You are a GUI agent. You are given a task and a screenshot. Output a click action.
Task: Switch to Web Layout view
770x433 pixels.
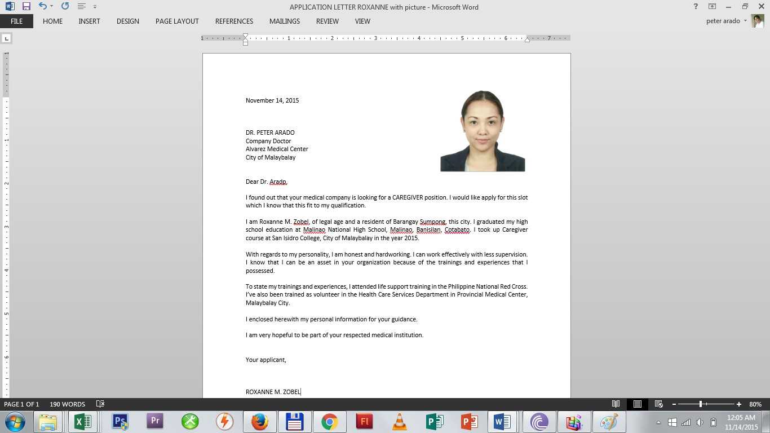pos(658,404)
